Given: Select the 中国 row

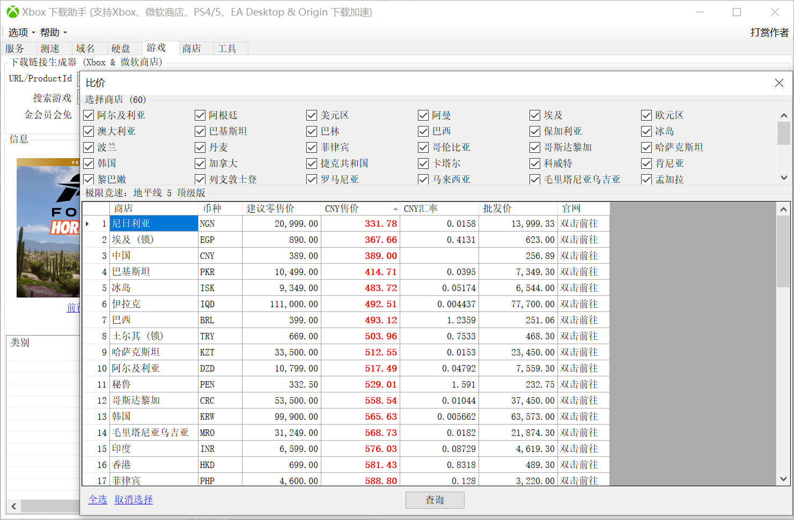Looking at the screenshot, I should [346, 256].
